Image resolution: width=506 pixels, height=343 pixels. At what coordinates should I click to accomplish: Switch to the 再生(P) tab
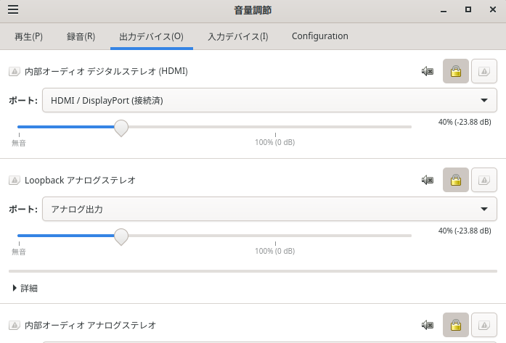[29, 36]
